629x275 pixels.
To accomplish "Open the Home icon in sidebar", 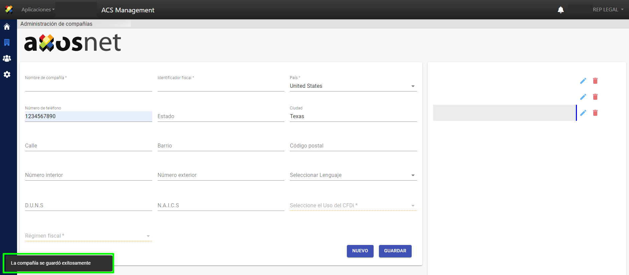I will [7, 27].
